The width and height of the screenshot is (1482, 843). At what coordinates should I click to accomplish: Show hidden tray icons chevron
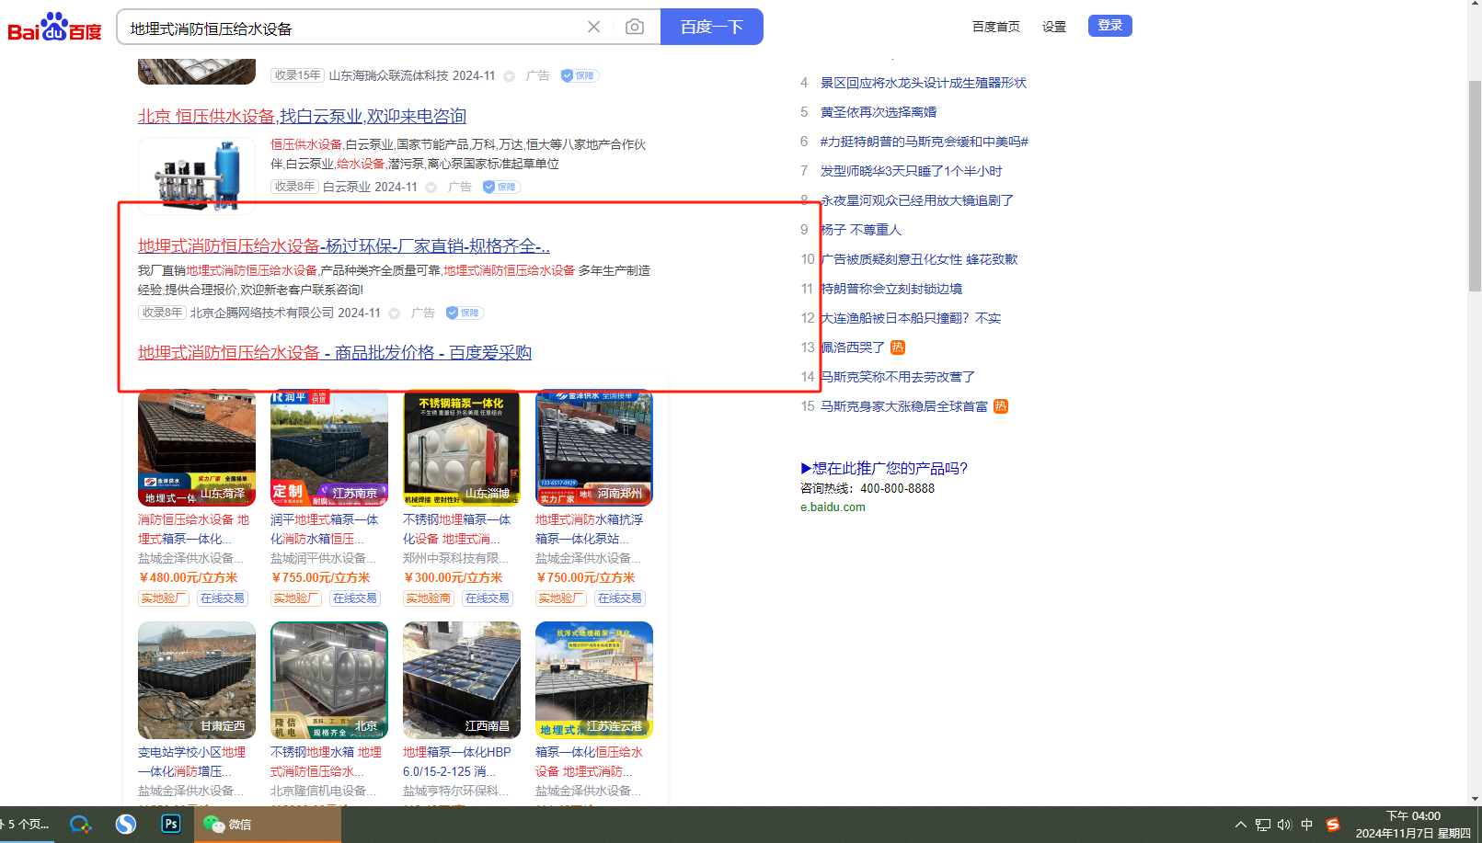[x=1241, y=825]
